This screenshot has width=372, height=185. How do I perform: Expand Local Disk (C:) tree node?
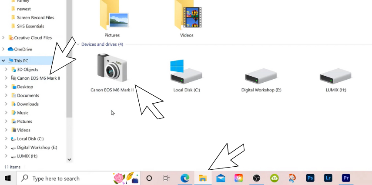[x=7, y=139]
